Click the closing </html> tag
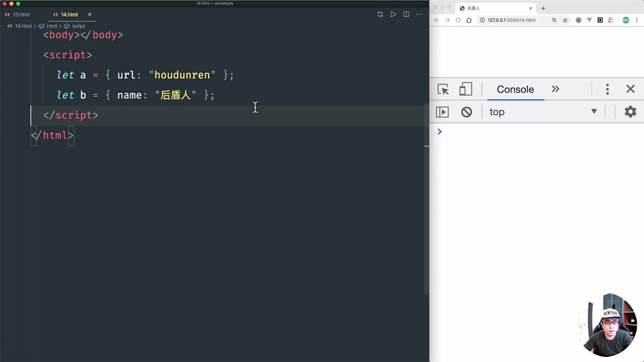This screenshot has width=644, height=362. coord(52,135)
